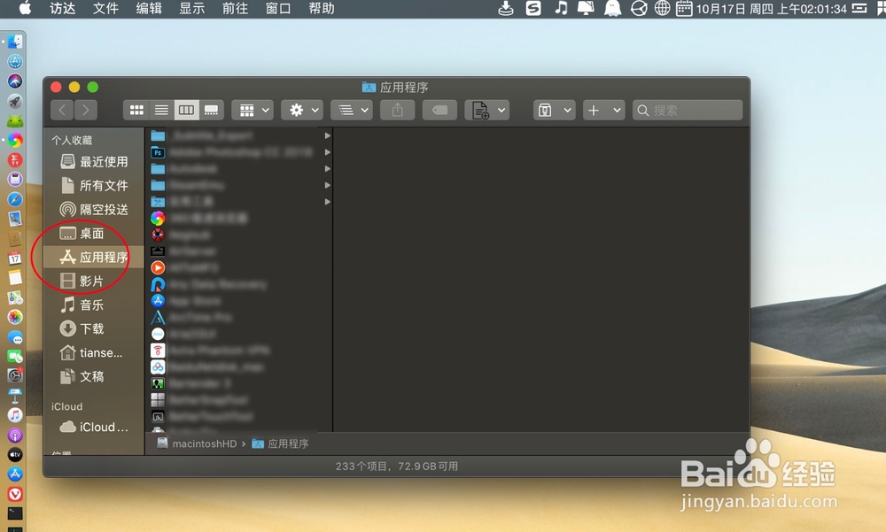Open Siri from the Dock
This screenshot has height=532, width=886.
coord(15,81)
